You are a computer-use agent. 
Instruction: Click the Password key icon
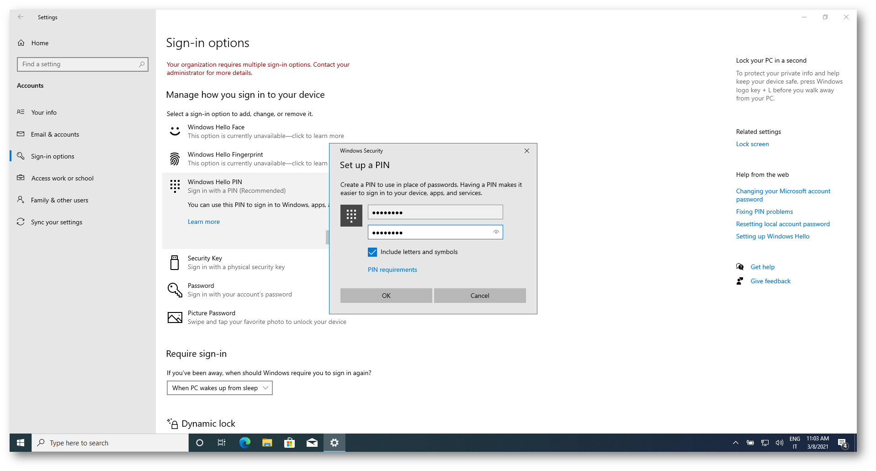[175, 290]
